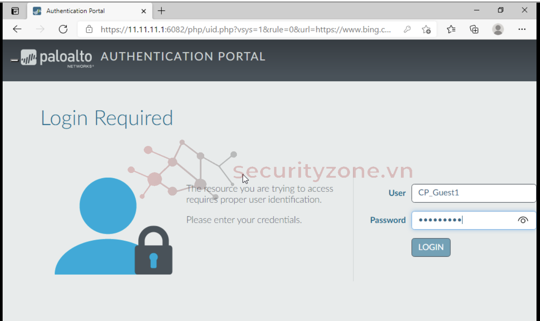
Task: Click the address bar URL
Action: (x=245, y=29)
